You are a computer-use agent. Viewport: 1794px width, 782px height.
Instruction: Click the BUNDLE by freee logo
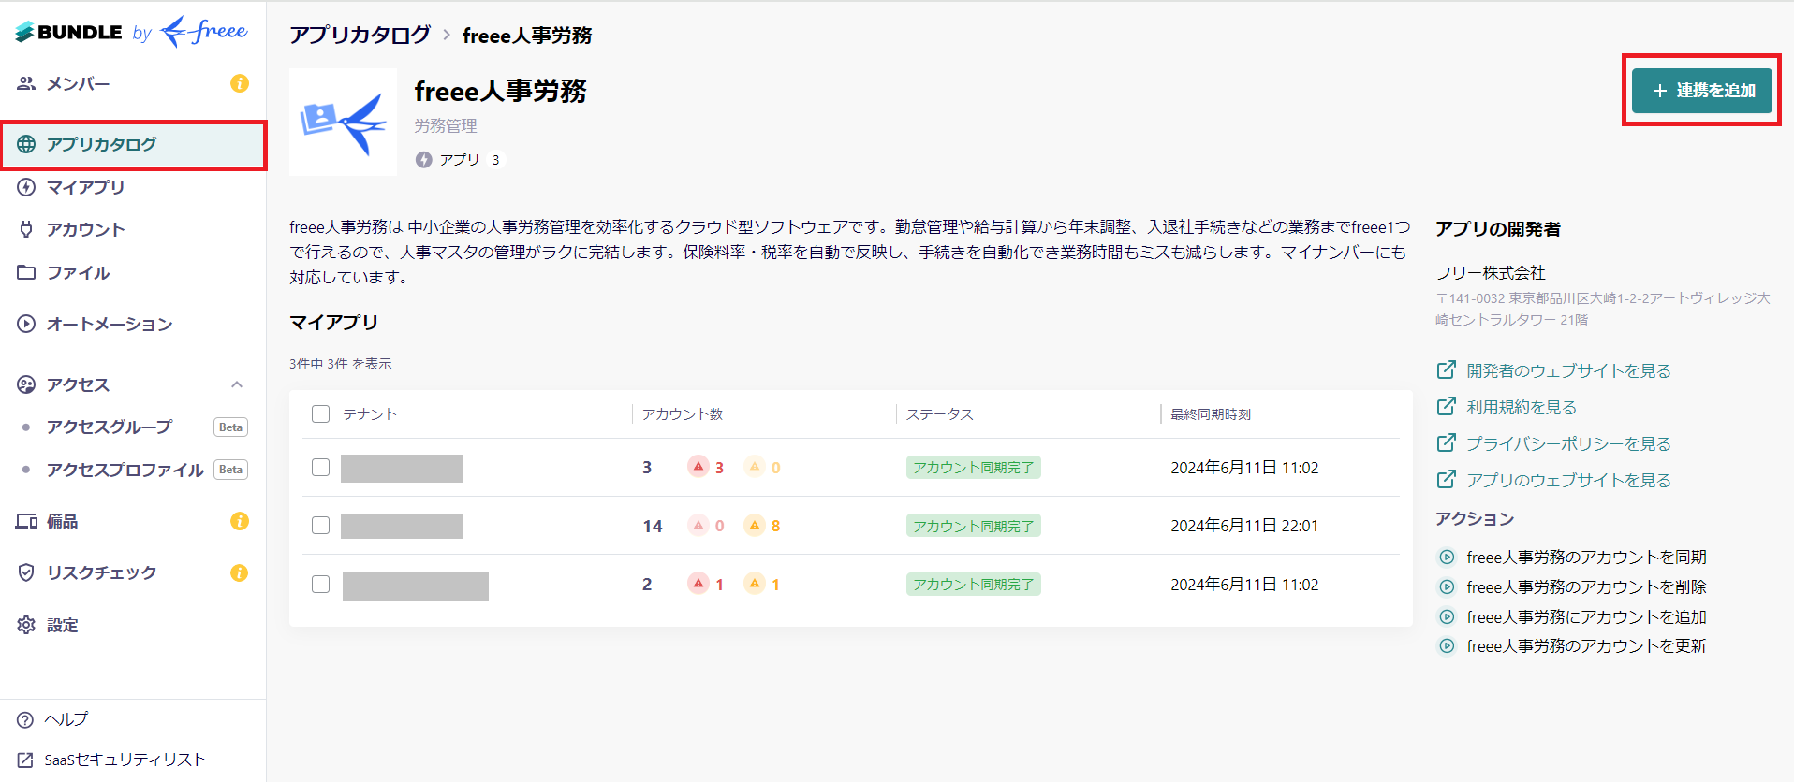[131, 32]
